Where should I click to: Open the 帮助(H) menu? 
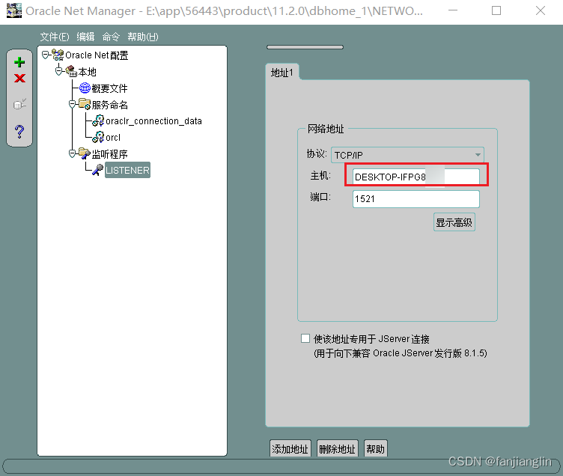pyautogui.click(x=142, y=37)
